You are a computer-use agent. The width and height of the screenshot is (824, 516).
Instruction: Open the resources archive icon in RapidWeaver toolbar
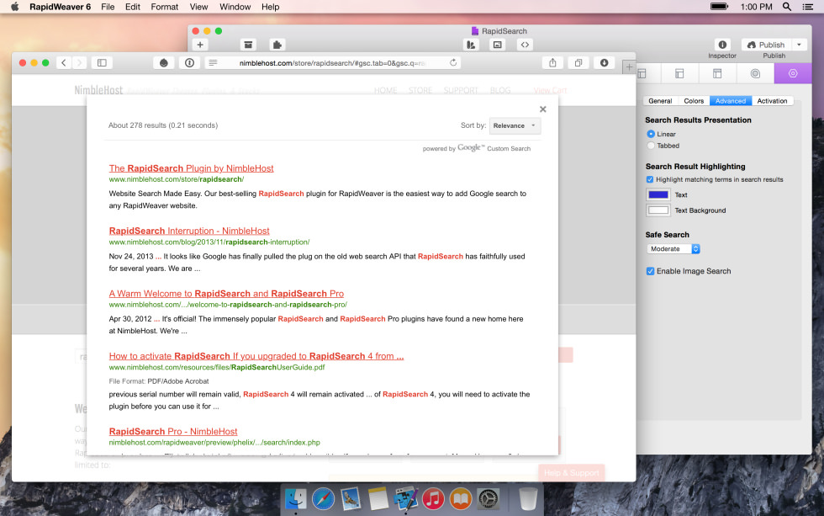point(248,45)
